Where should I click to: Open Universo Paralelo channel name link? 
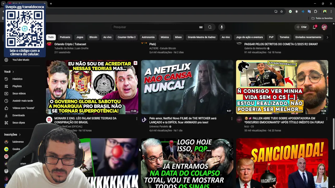click(159, 127)
